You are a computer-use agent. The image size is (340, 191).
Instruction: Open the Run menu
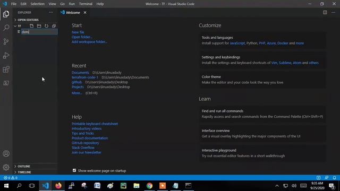click(72, 4)
